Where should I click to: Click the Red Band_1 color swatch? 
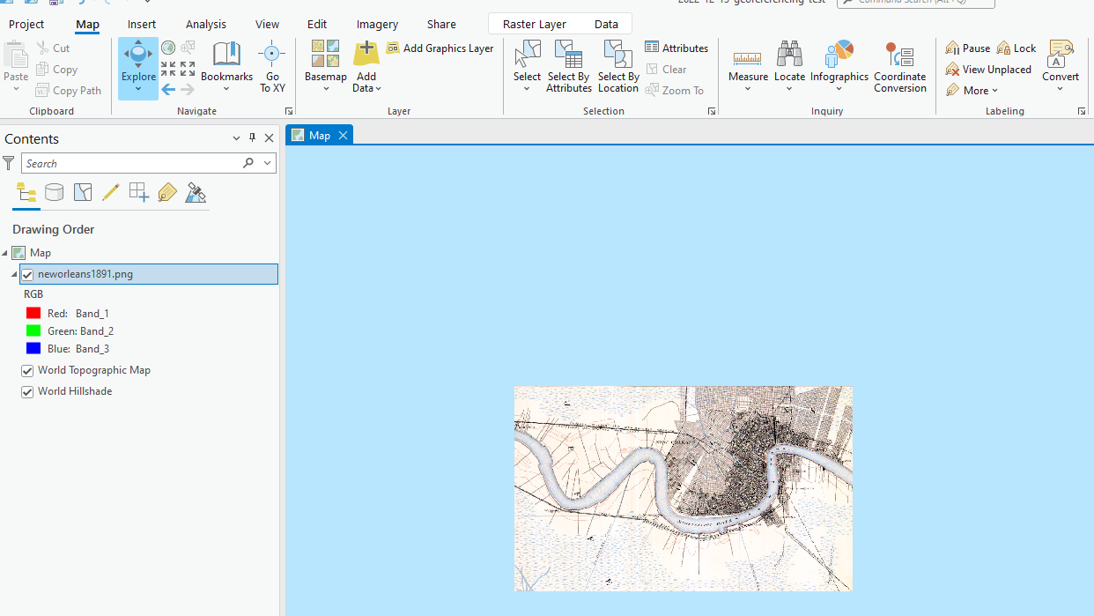coord(33,314)
